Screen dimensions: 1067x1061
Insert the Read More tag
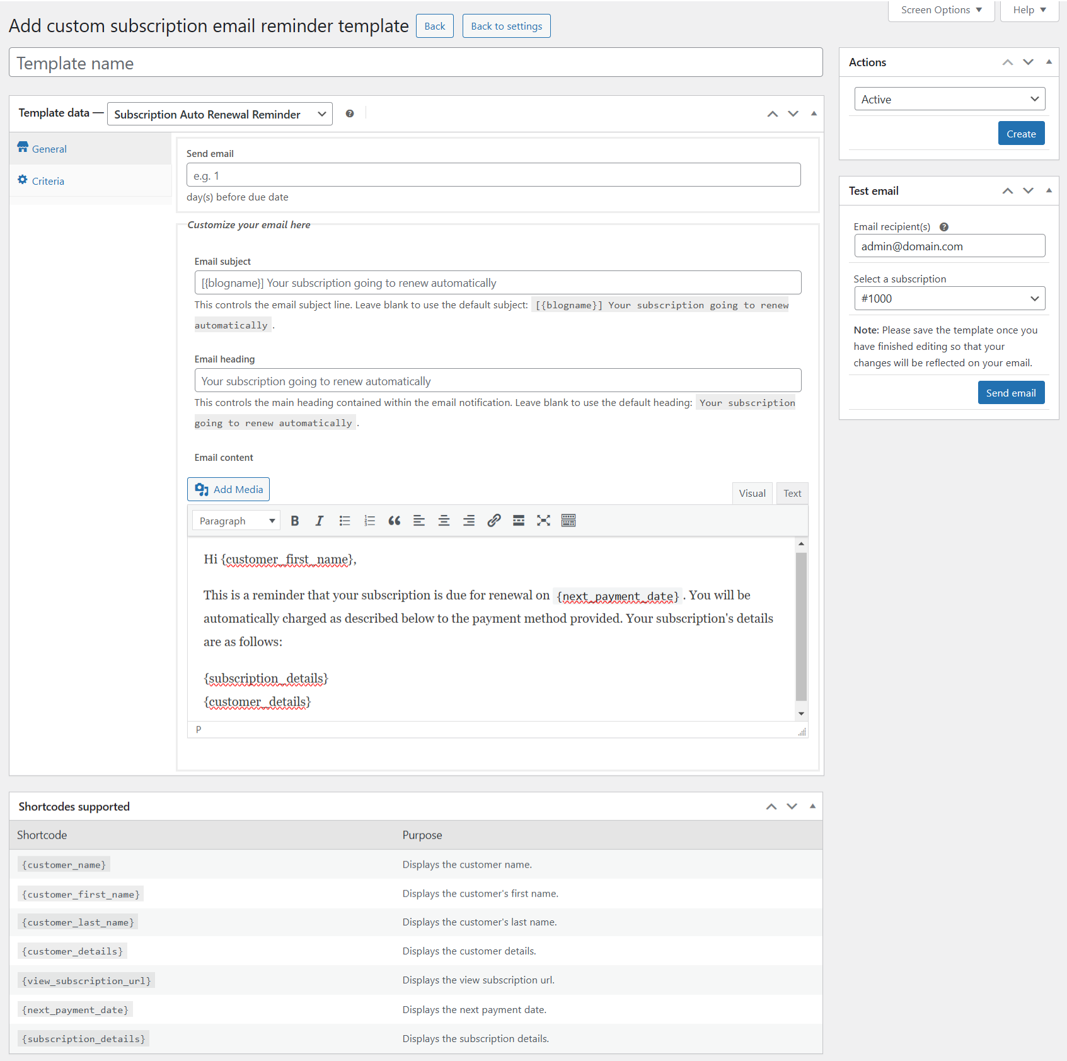point(518,520)
